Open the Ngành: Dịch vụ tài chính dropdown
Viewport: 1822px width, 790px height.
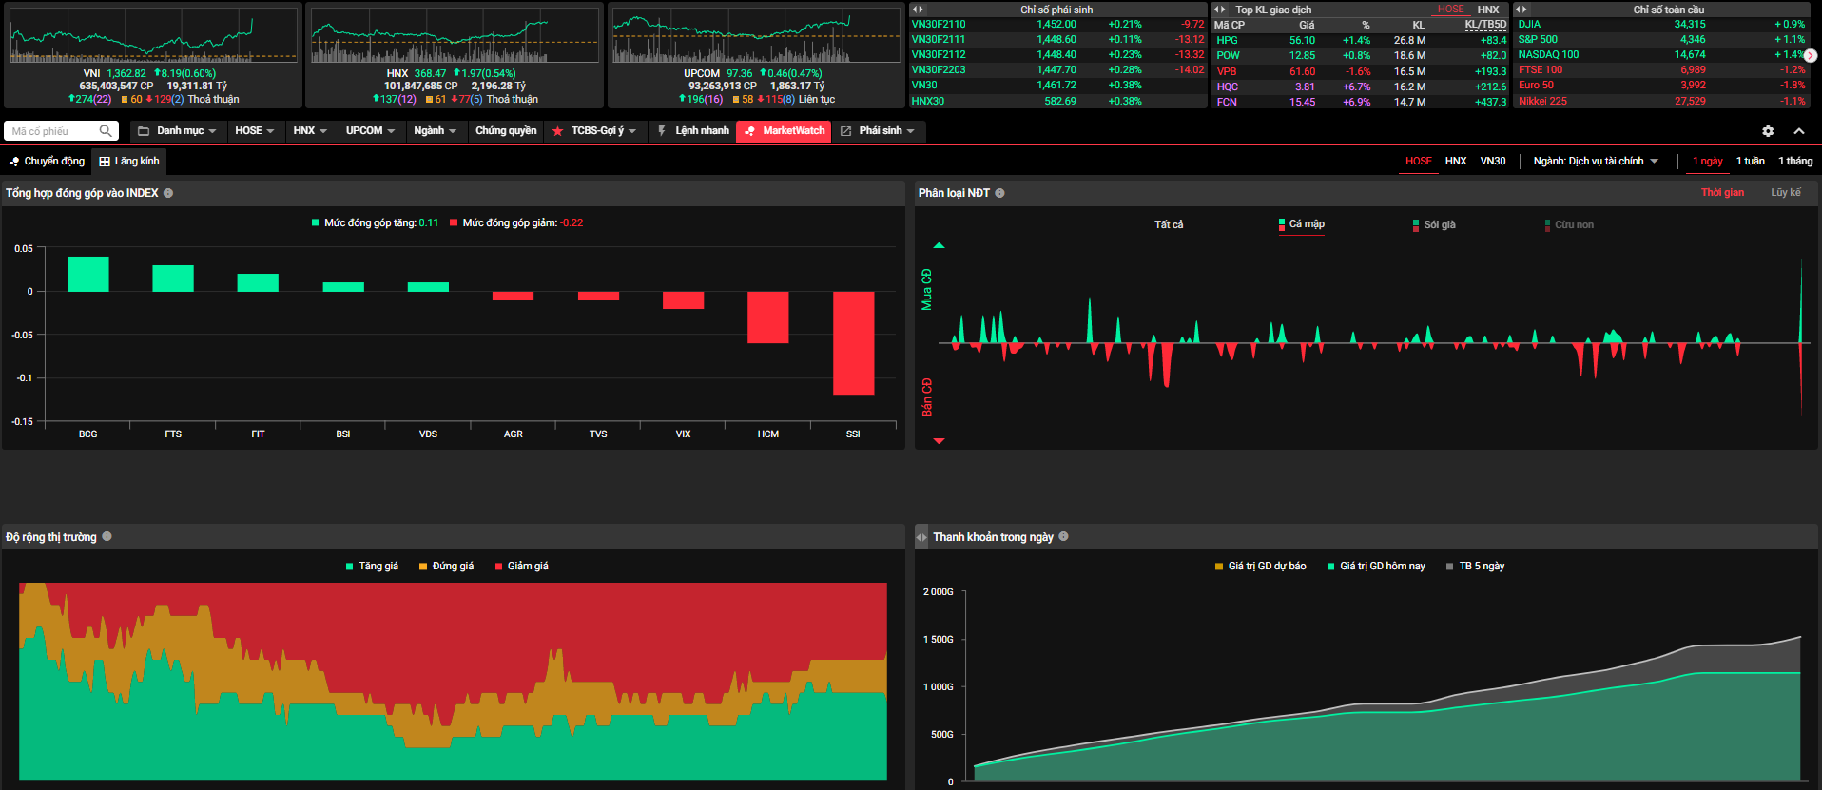tap(1595, 162)
